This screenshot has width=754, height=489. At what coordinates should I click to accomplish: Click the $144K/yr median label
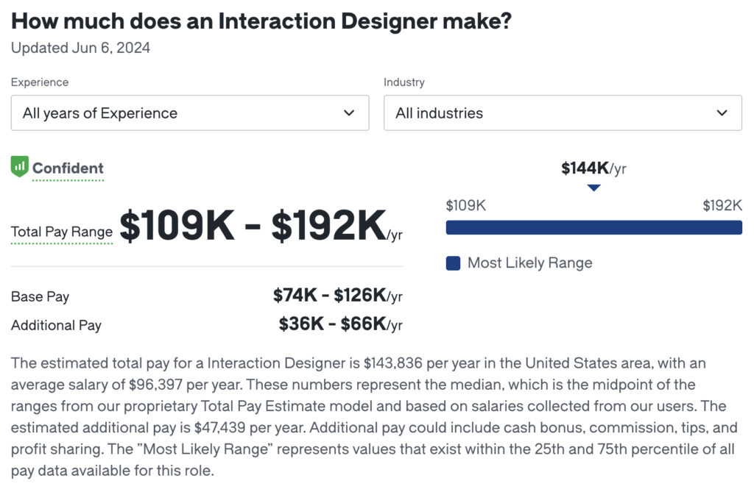(x=594, y=168)
